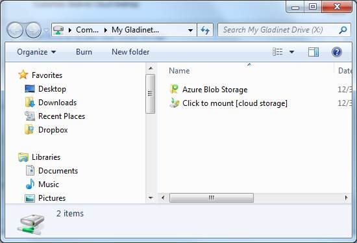Click the Com... breadcrumb segment
Viewport: 357px width, 243px height.
point(87,30)
